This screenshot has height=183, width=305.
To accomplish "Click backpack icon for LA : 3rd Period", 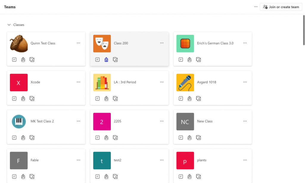I will (x=106, y=98).
